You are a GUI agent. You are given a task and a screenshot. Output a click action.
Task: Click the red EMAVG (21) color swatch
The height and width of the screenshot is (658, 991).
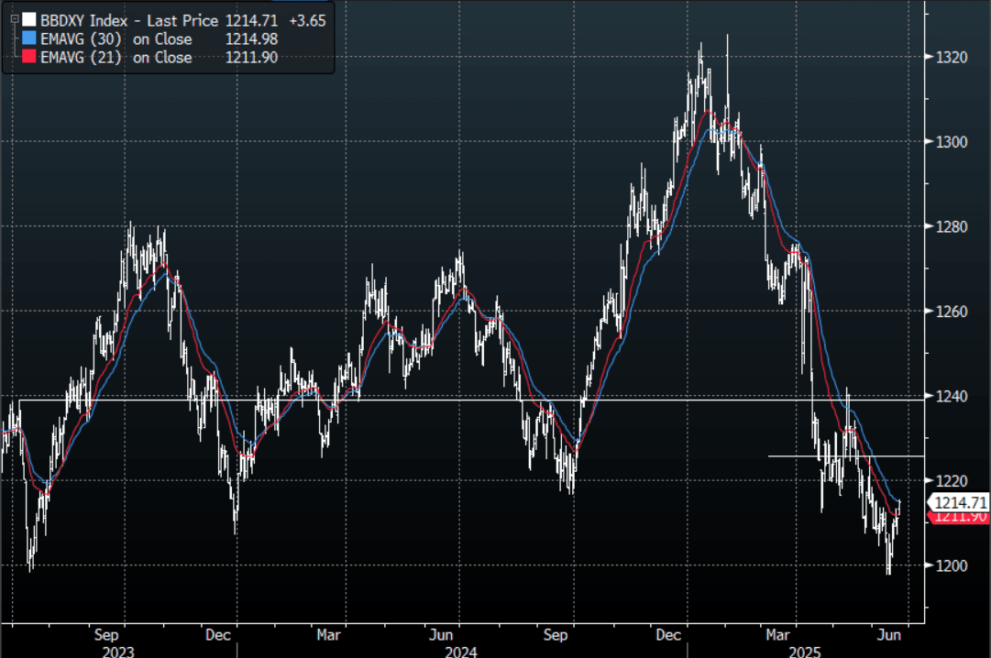[29, 58]
